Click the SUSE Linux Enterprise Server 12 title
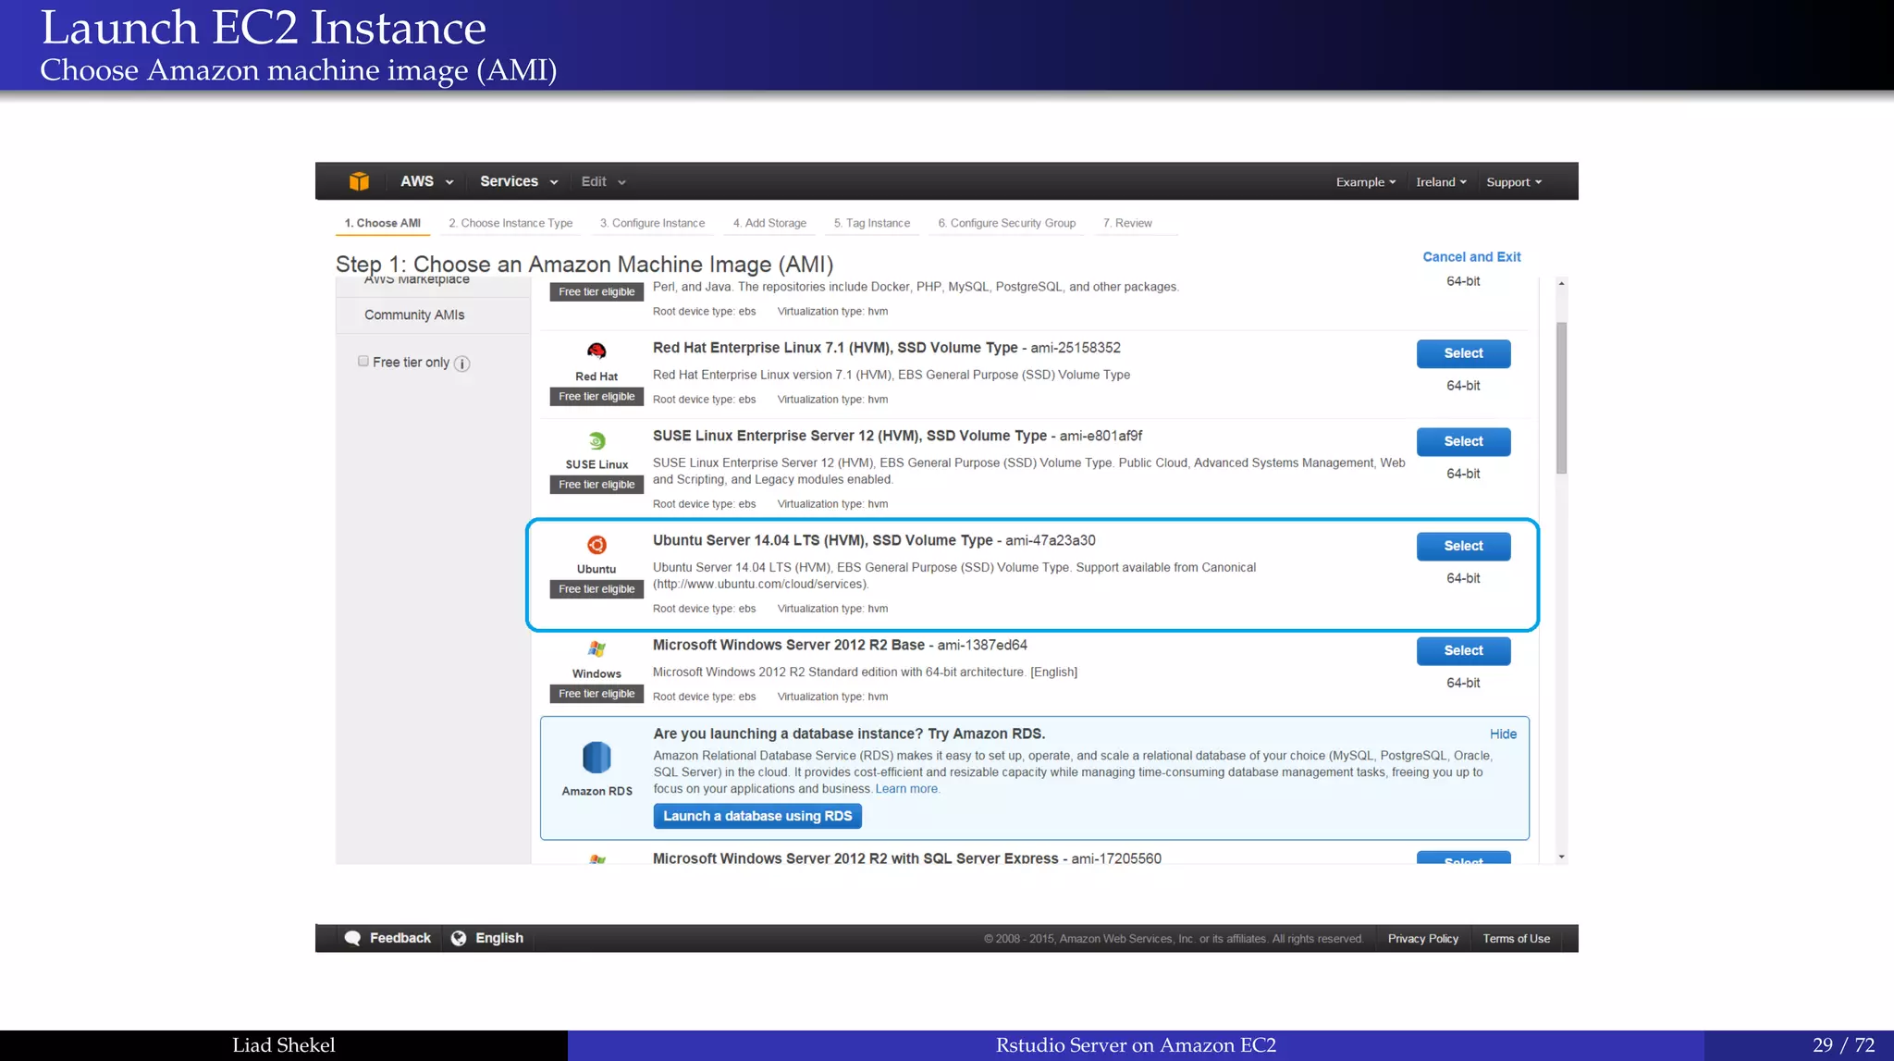The width and height of the screenshot is (1894, 1061). point(850,436)
